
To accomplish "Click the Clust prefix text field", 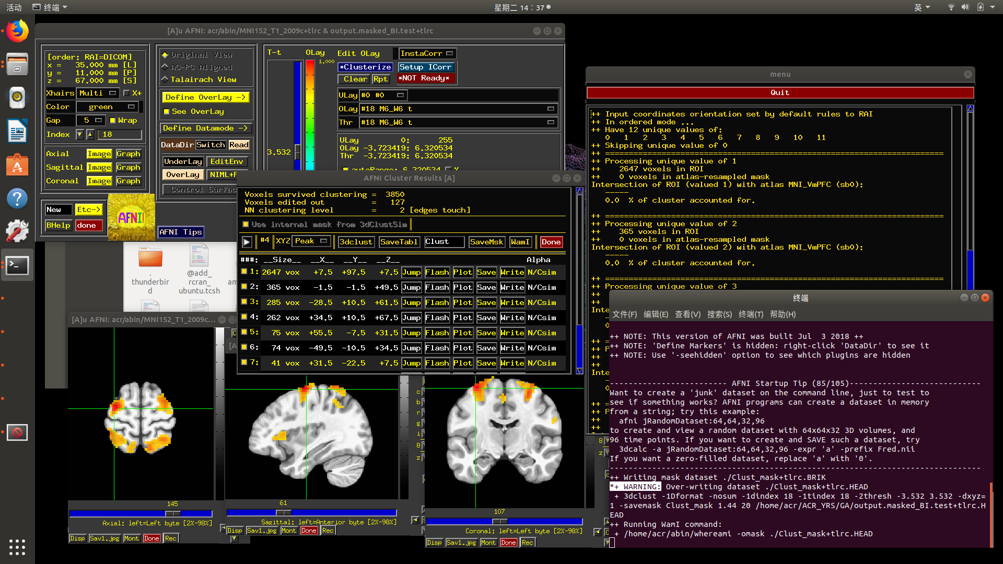I will 444,242.
